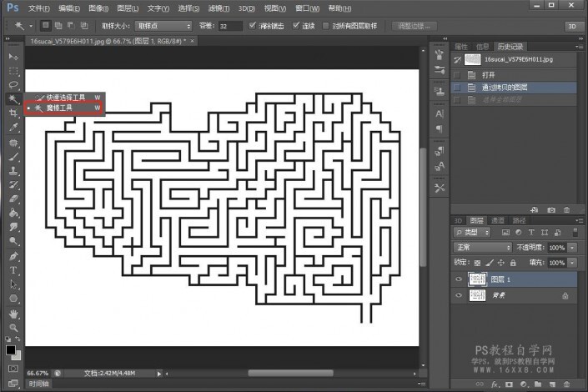Select the Crop tool in the toolbox
588x392 pixels.
click(13, 113)
